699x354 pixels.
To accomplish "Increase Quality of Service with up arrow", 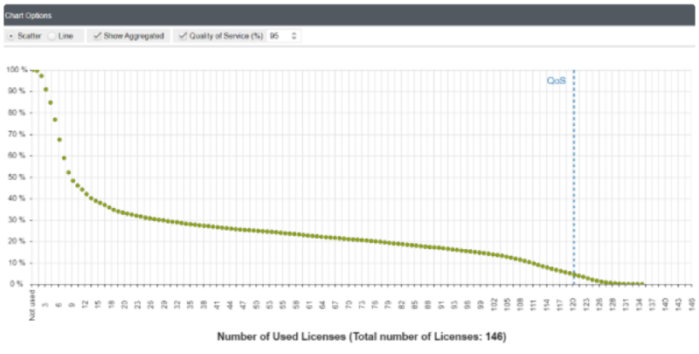I will pos(294,33).
